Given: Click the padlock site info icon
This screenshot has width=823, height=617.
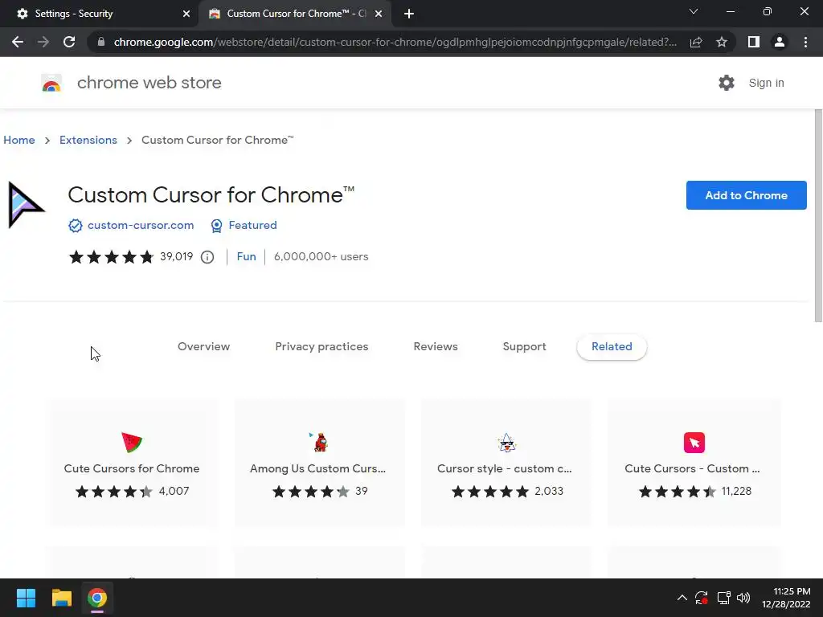Looking at the screenshot, I should pyautogui.click(x=101, y=42).
